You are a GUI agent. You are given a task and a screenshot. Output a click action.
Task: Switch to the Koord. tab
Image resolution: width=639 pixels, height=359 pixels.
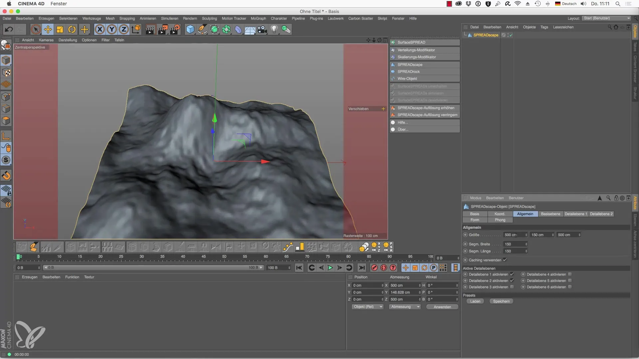(500, 214)
